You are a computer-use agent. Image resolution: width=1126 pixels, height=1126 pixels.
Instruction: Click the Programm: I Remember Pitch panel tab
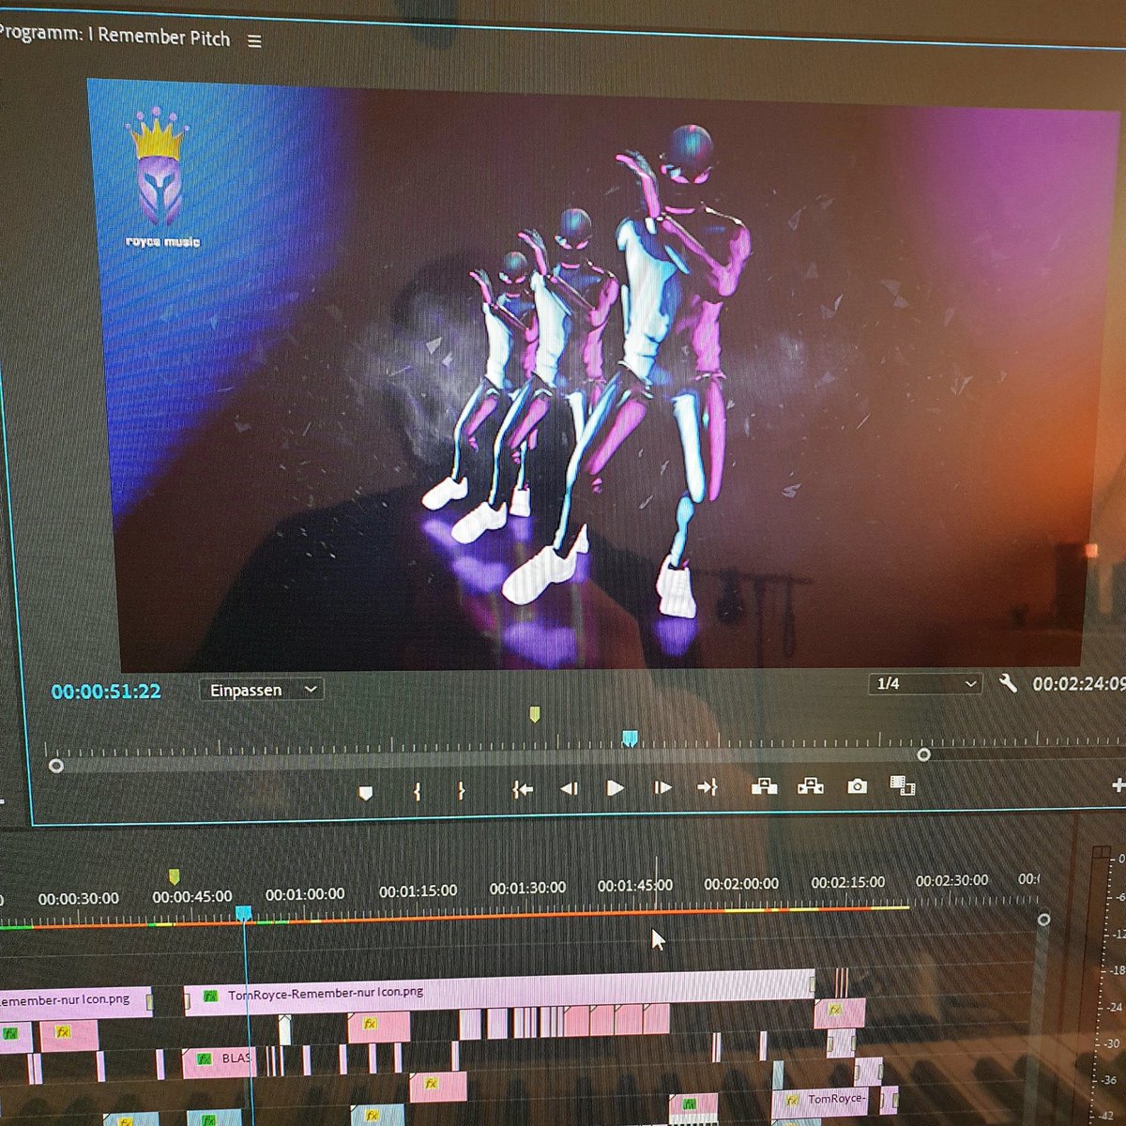[x=115, y=36]
